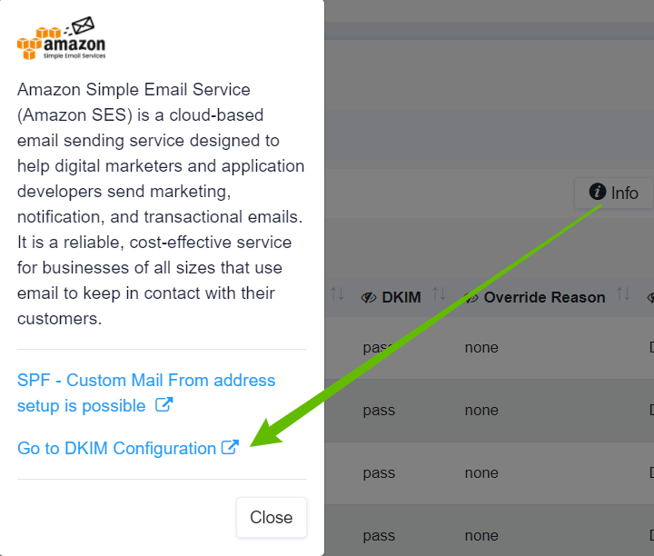Open the SPF Custom Mail From address link
This screenshot has height=556, width=654.
coord(146,392)
